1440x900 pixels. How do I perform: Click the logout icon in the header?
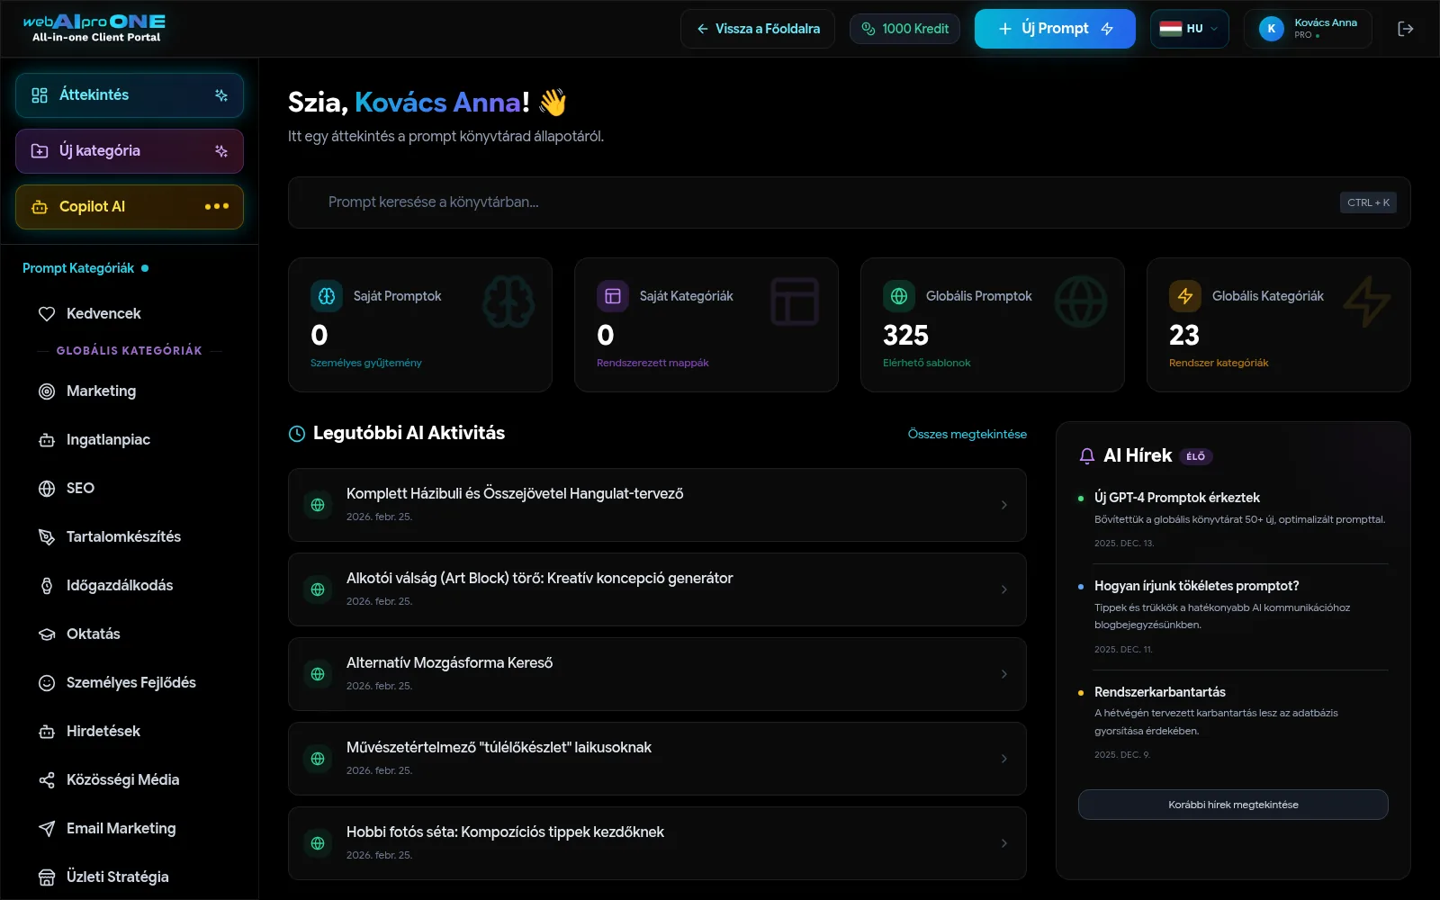click(x=1405, y=29)
